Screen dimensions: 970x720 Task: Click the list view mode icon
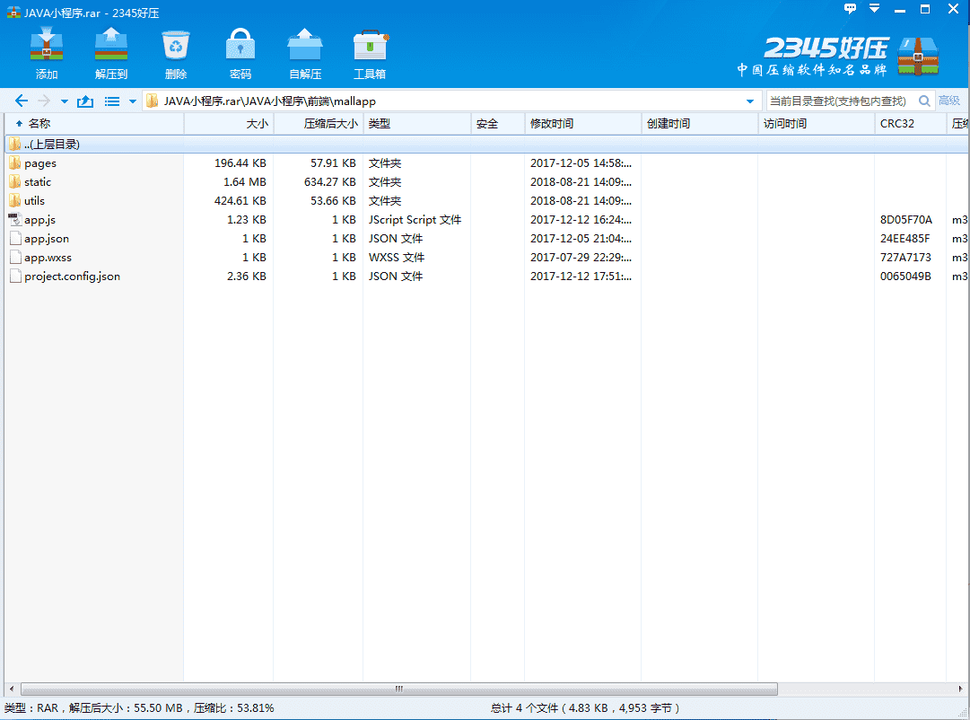(x=110, y=101)
